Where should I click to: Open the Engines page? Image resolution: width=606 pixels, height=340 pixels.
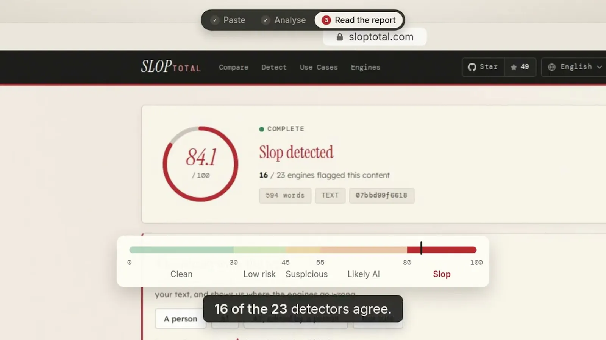[x=365, y=67]
